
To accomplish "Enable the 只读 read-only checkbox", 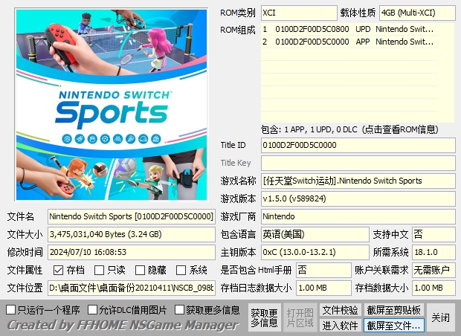I will click(x=99, y=270).
